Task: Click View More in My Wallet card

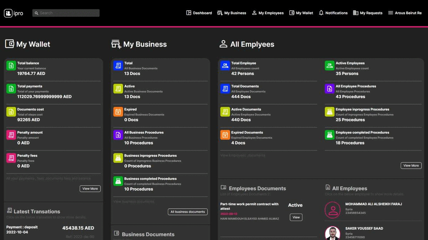Action: coord(90,188)
